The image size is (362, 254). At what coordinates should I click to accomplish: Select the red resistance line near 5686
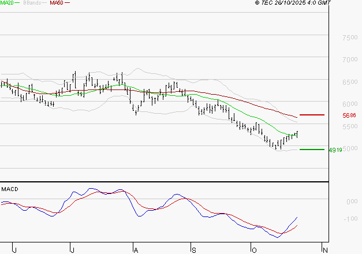click(x=312, y=115)
